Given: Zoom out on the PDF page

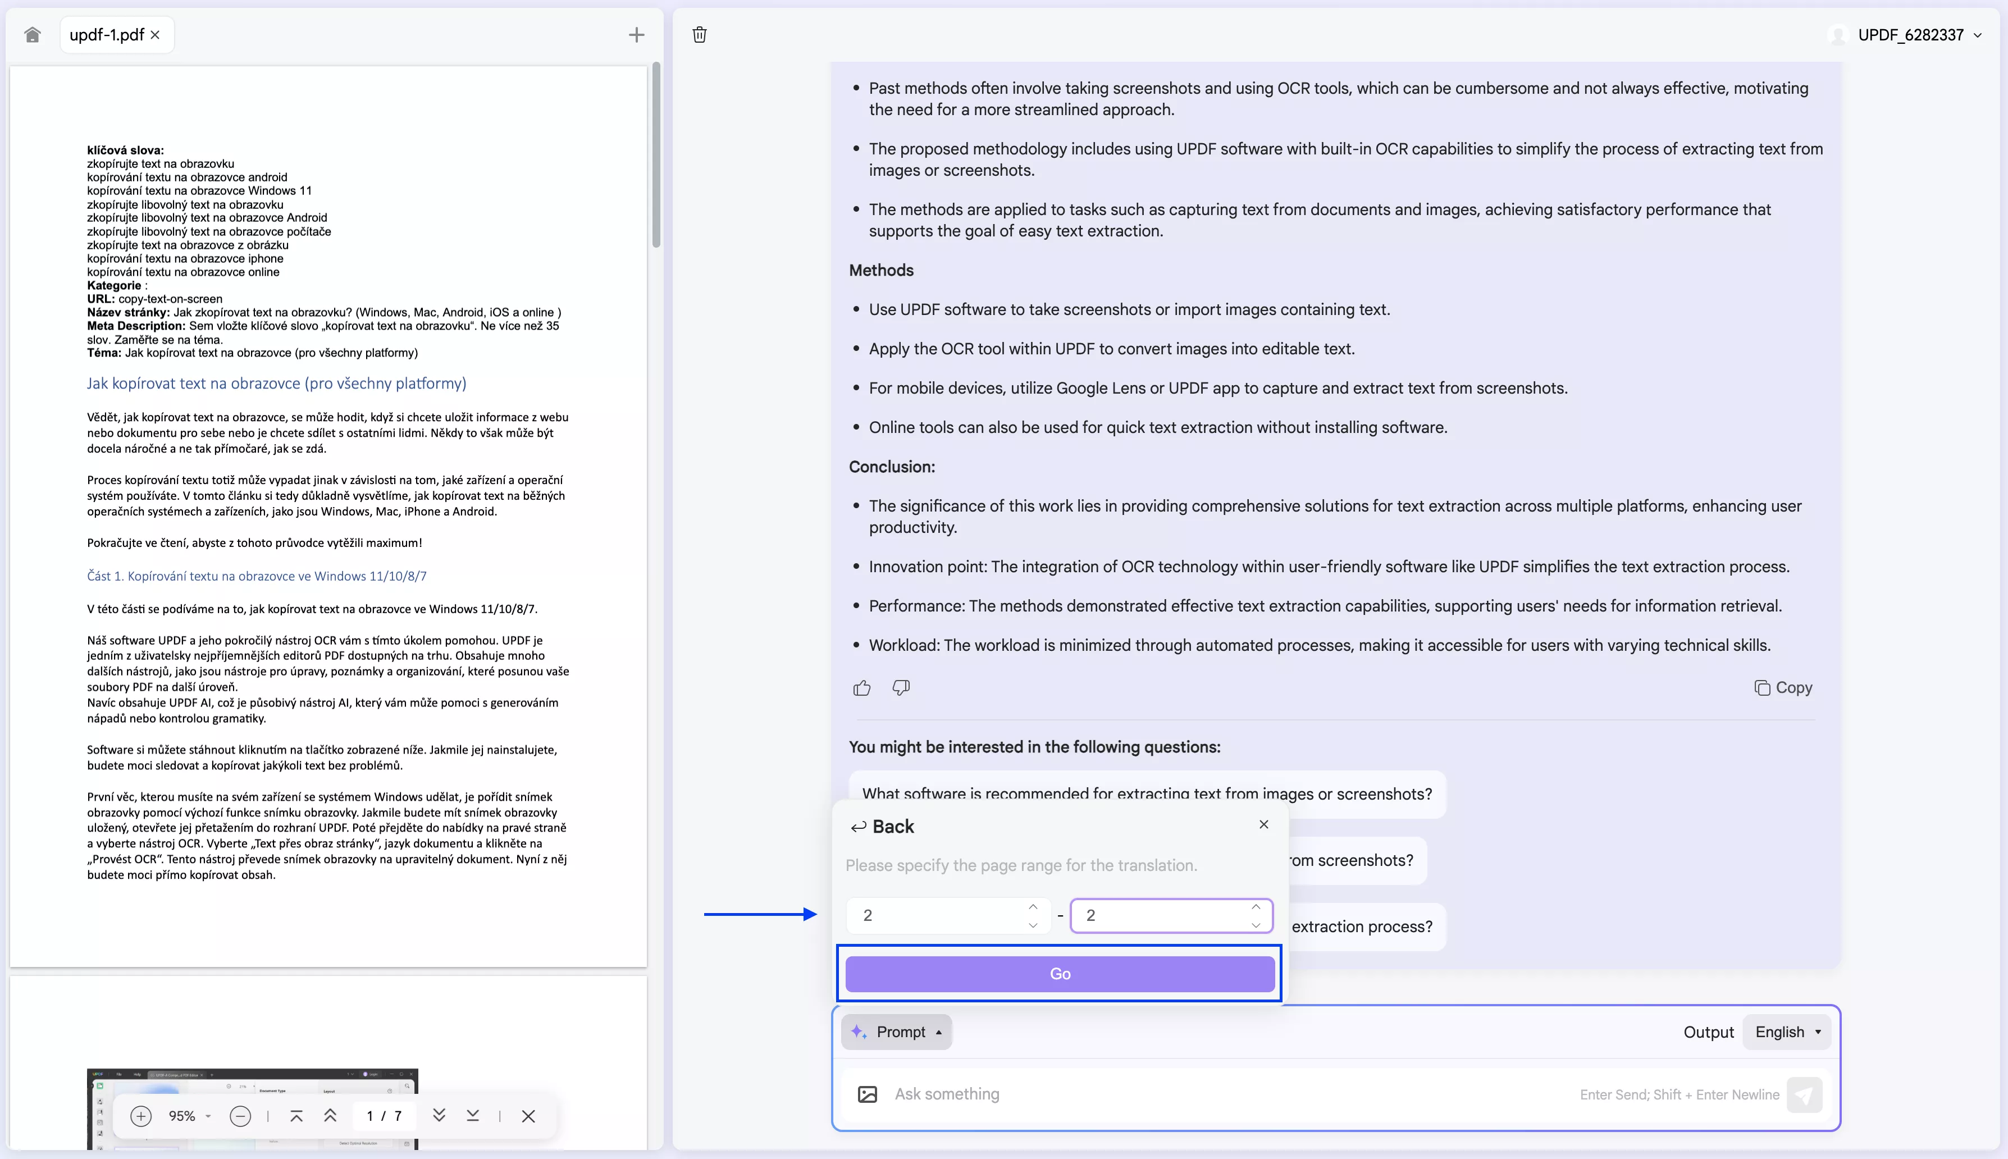Looking at the screenshot, I should pos(240,1115).
